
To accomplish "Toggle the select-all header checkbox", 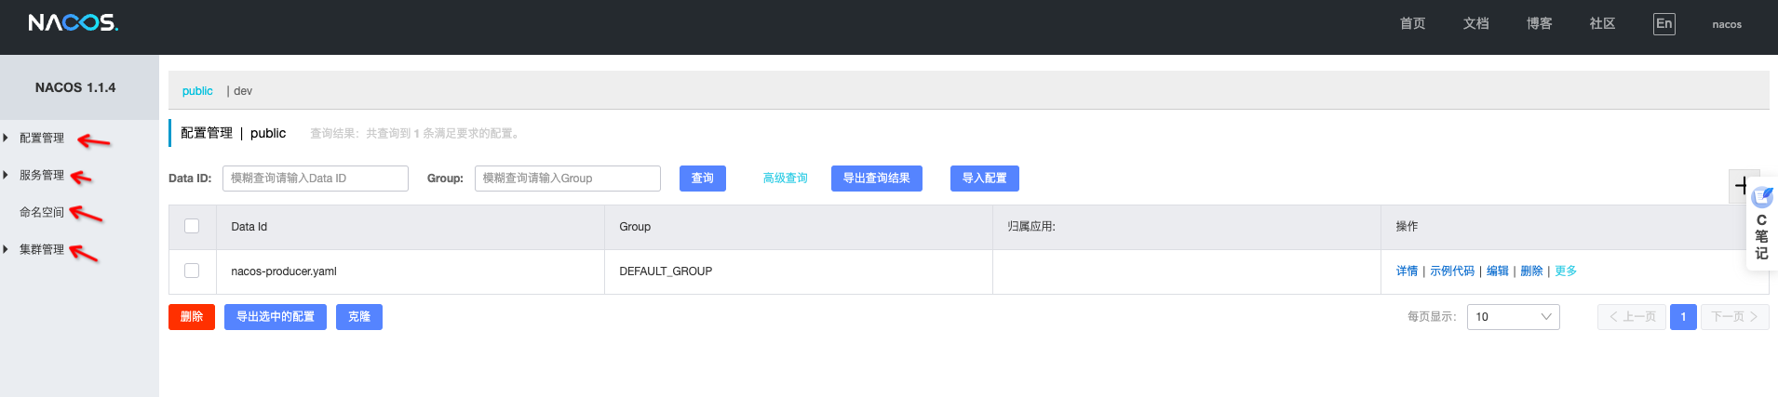I will [x=192, y=226].
